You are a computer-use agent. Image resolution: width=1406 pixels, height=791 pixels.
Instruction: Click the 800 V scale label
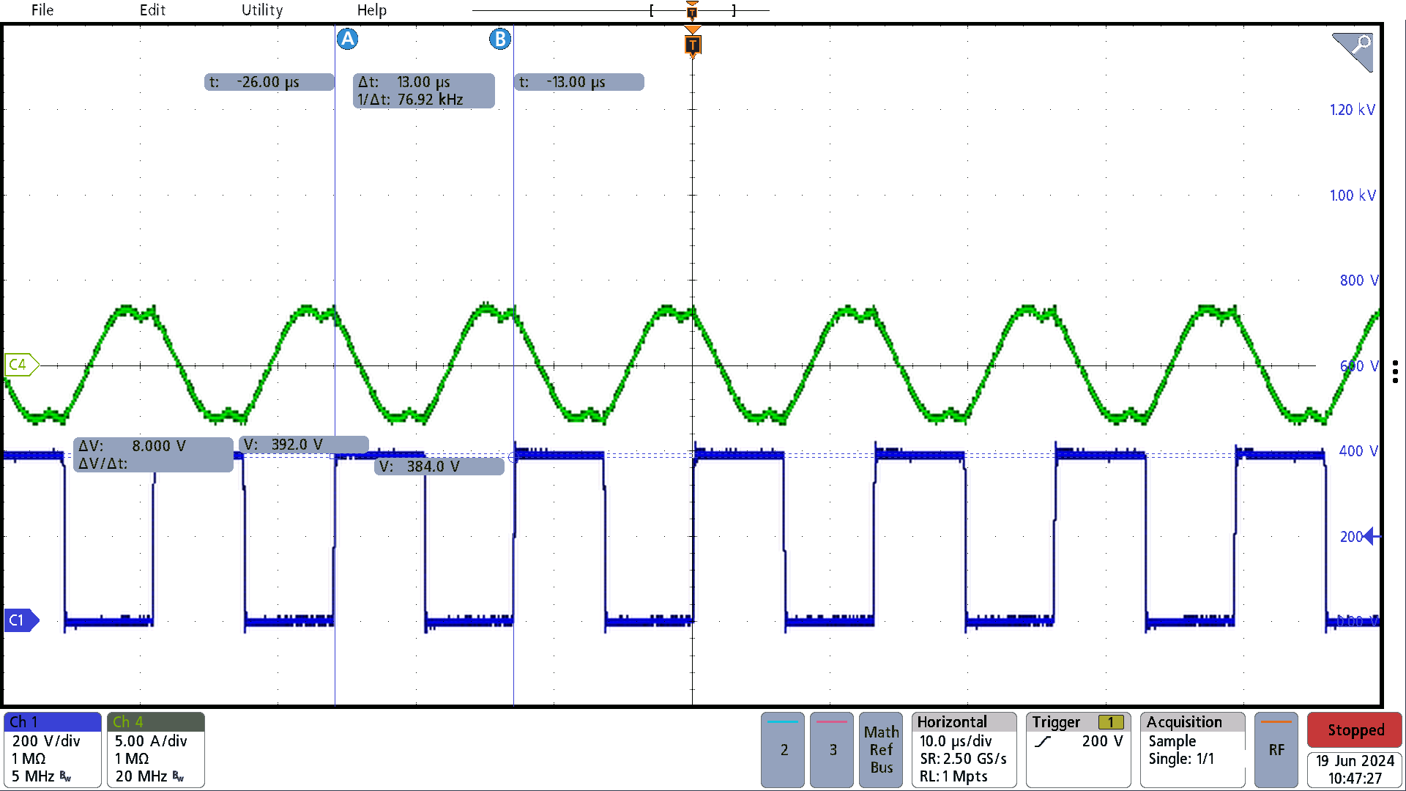(1358, 281)
